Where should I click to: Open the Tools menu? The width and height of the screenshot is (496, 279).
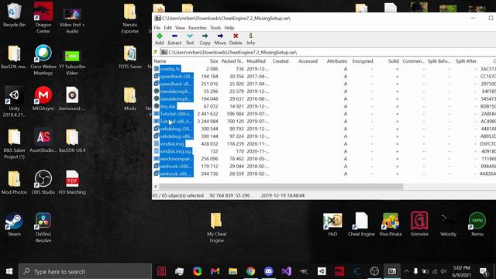pos(215,28)
